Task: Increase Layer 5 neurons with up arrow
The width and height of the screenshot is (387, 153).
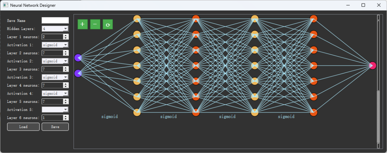Action: [66, 100]
